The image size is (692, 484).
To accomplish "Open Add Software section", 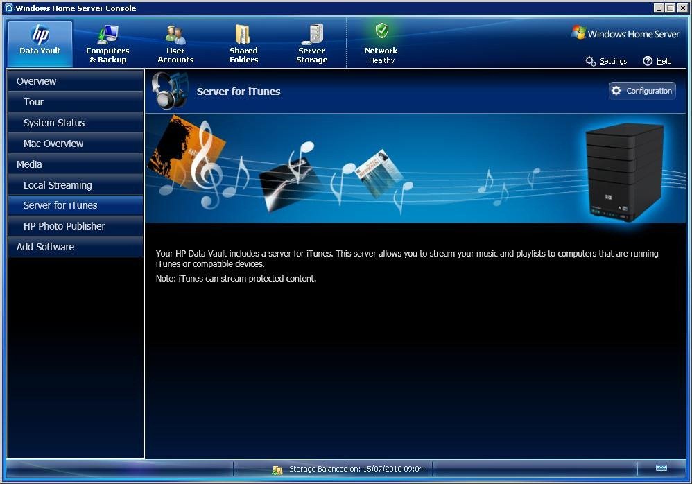I will (x=76, y=247).
